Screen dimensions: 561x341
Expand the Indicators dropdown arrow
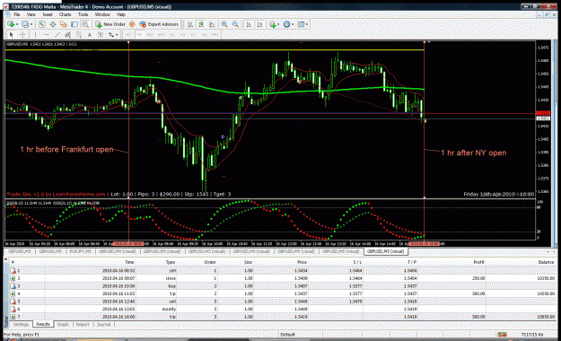pyautogui.click(x=278, y=24)
